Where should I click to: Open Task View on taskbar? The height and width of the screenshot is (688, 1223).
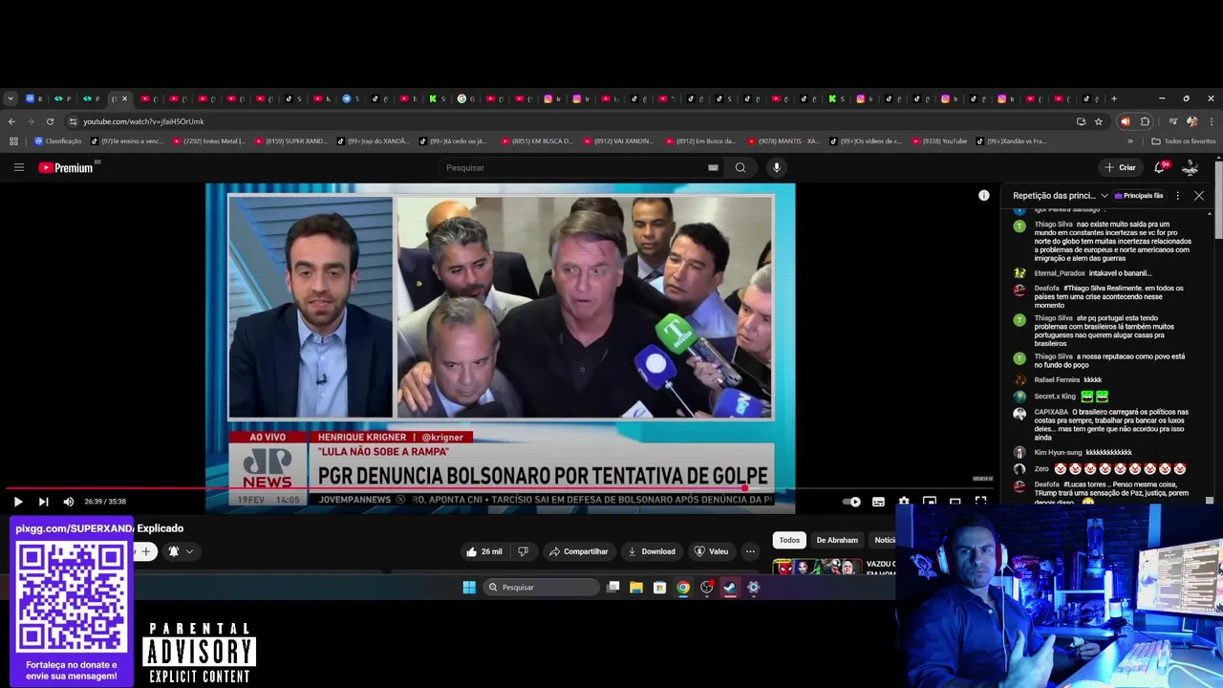click(613, 588)
